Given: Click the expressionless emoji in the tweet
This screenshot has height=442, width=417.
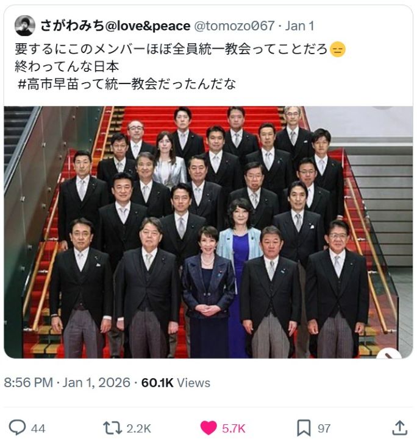Looking at the screenshot, I should click(338, 49).
